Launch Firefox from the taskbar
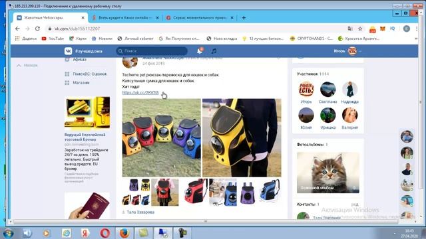The image size is (426, 239). coord(124,233)
